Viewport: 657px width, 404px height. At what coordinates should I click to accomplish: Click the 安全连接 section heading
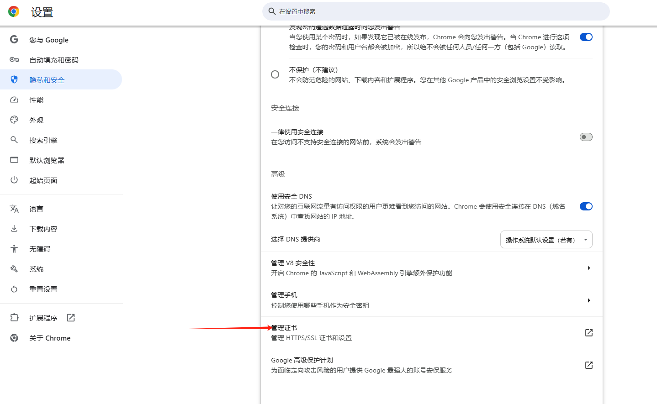point(285,108)
